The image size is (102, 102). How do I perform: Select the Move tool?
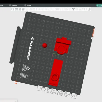click(39, 9)
